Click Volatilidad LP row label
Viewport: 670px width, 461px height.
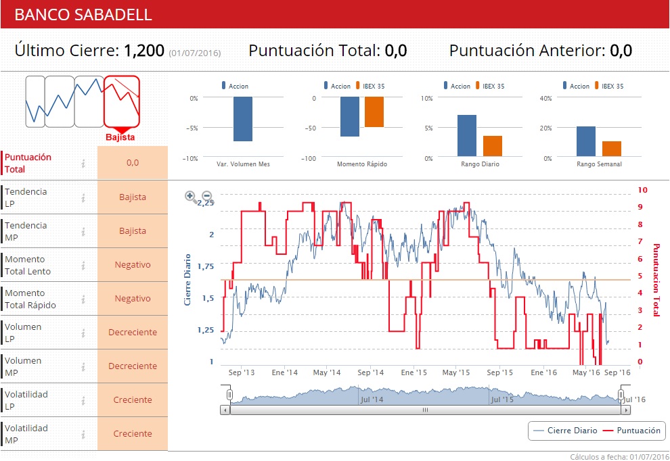pyautogui.click(x=26, y=400)
